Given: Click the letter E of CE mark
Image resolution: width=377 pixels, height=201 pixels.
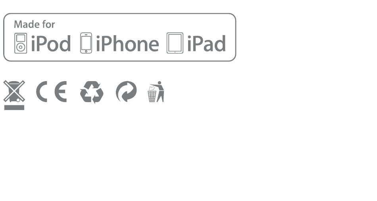Looking at the screenshot, I should click(61, 92).
